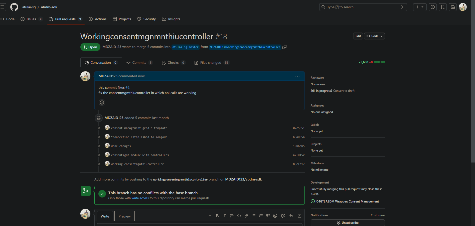The width and height of the screenshot is (475, 226).
Task: Insert a link in comment editor
Action: click(246, 216)
